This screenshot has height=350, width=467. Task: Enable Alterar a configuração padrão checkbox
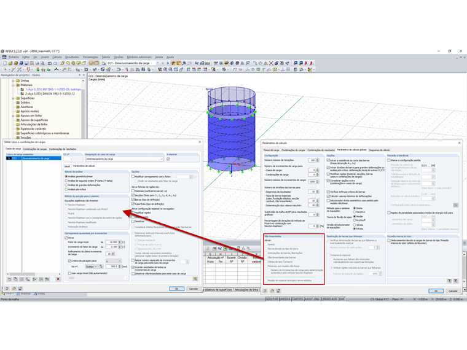(389, 160)
